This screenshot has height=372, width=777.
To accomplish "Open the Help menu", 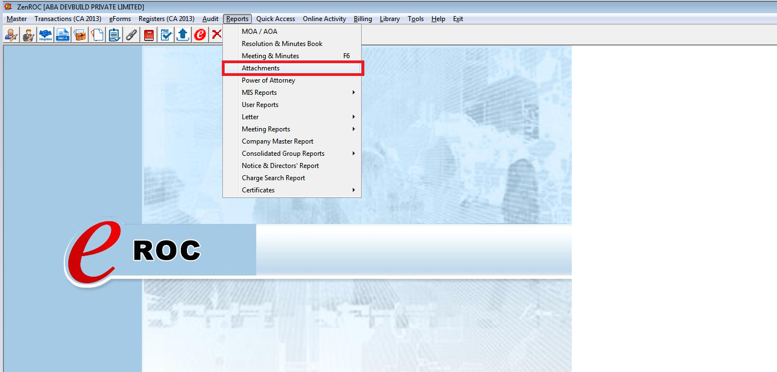I will pos(438,19).
